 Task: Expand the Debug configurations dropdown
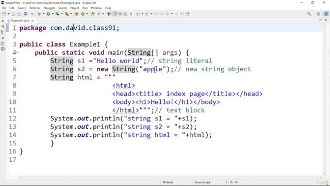click(x=43, y=14)
